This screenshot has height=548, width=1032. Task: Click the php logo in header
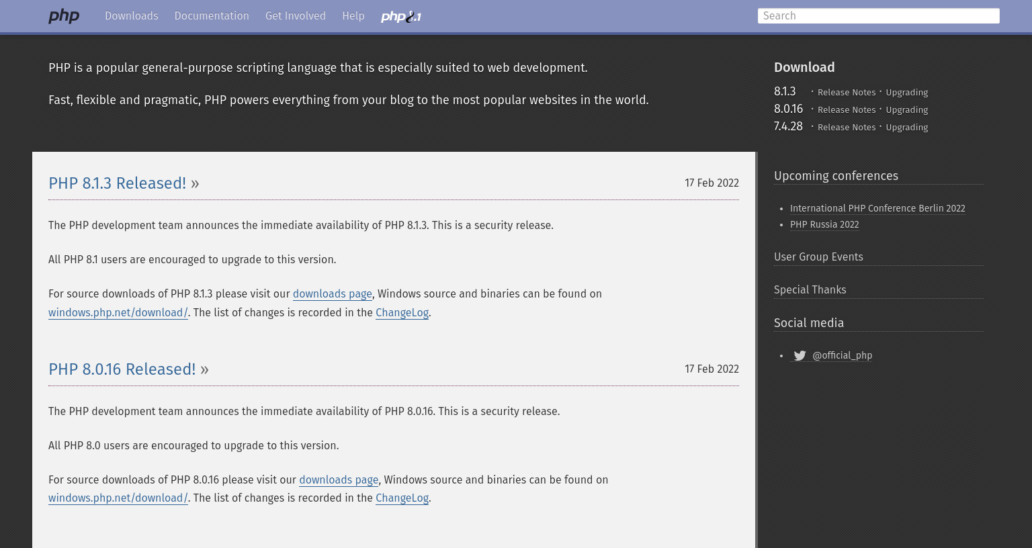point(64,15)
